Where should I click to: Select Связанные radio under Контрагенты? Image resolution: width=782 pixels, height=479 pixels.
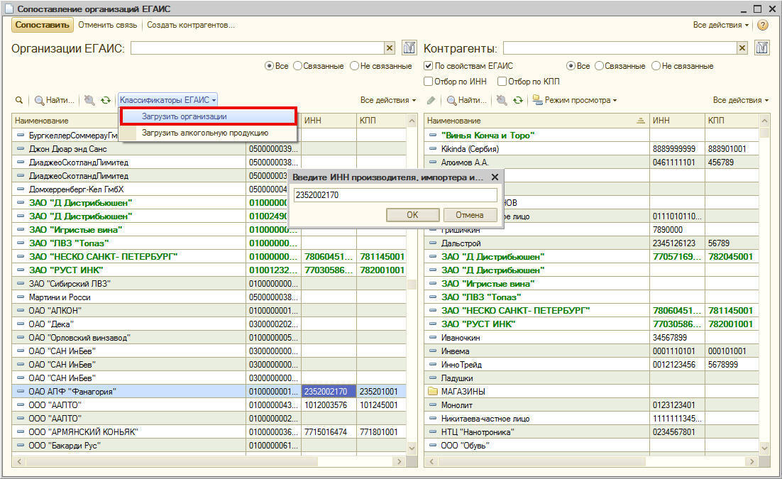tap(600, 66)
